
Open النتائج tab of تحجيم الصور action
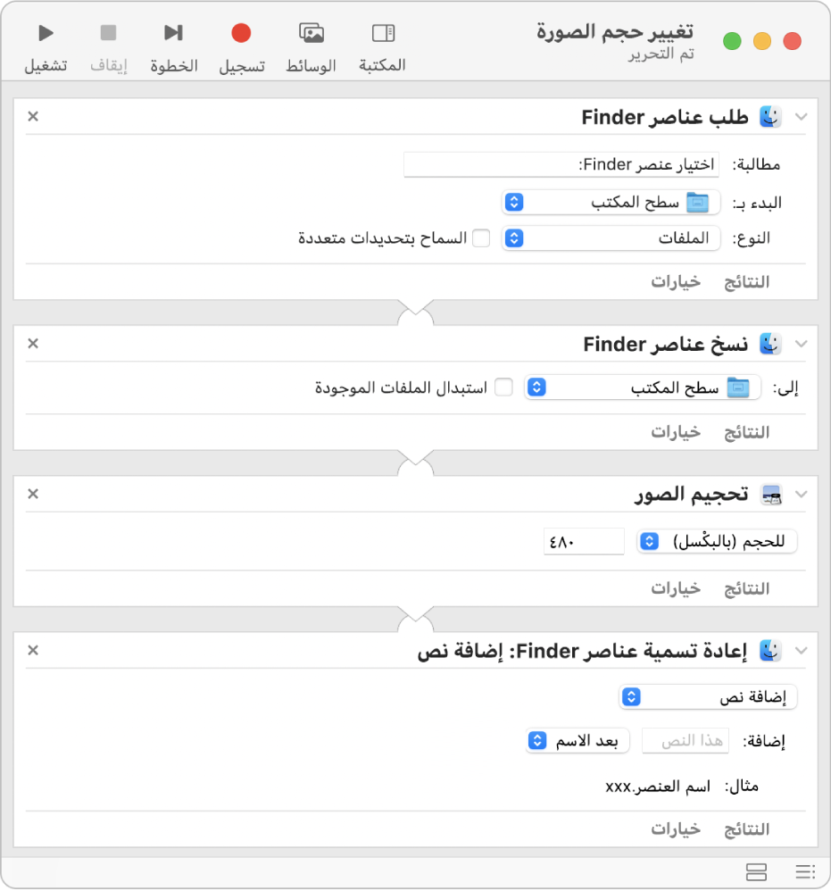coord(745,588)
